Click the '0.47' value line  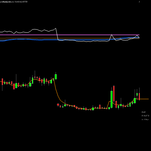[146, 116]
